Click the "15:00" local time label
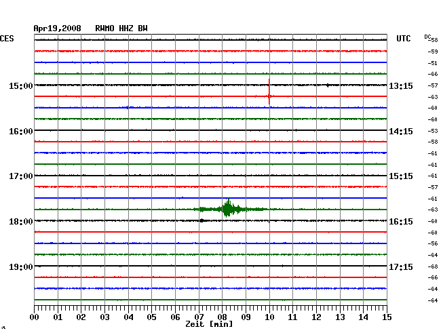Screen dimensions: 441x335 pos(21,85)
